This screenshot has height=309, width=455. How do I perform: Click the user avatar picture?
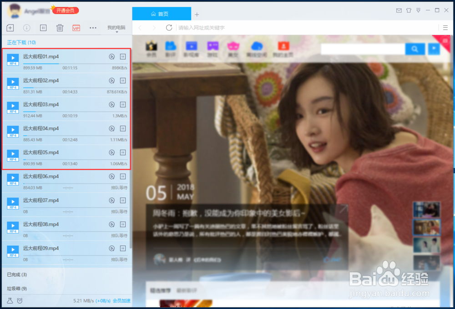coord(14,11)
